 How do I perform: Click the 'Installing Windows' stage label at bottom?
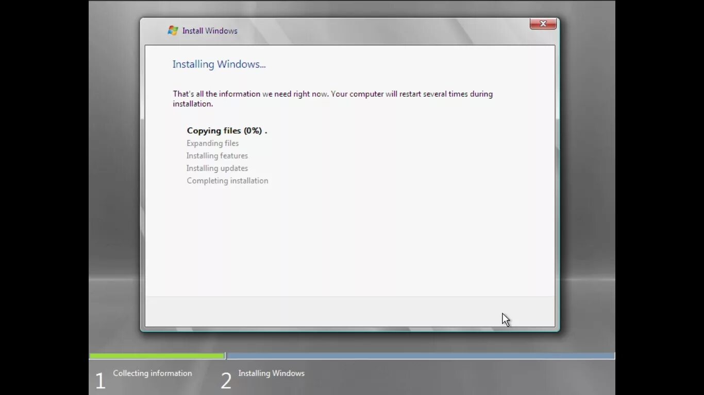pos(271,373)
